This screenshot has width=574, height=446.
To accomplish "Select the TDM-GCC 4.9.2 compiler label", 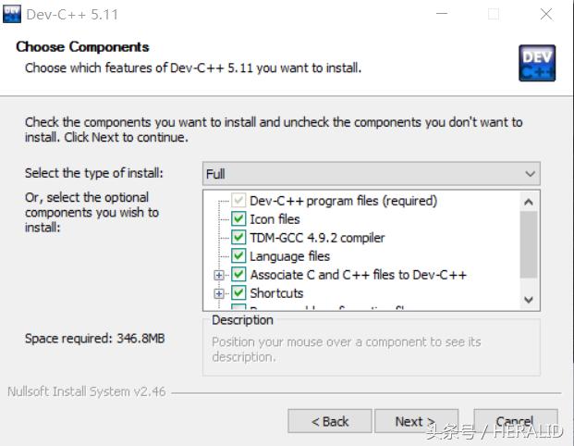I will 317,238.
